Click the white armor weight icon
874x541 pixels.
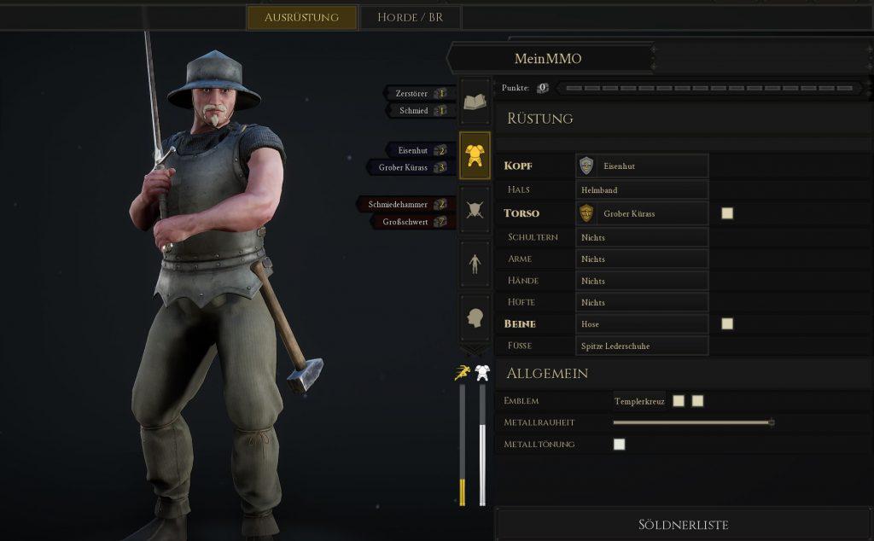(x=483, y=373)
